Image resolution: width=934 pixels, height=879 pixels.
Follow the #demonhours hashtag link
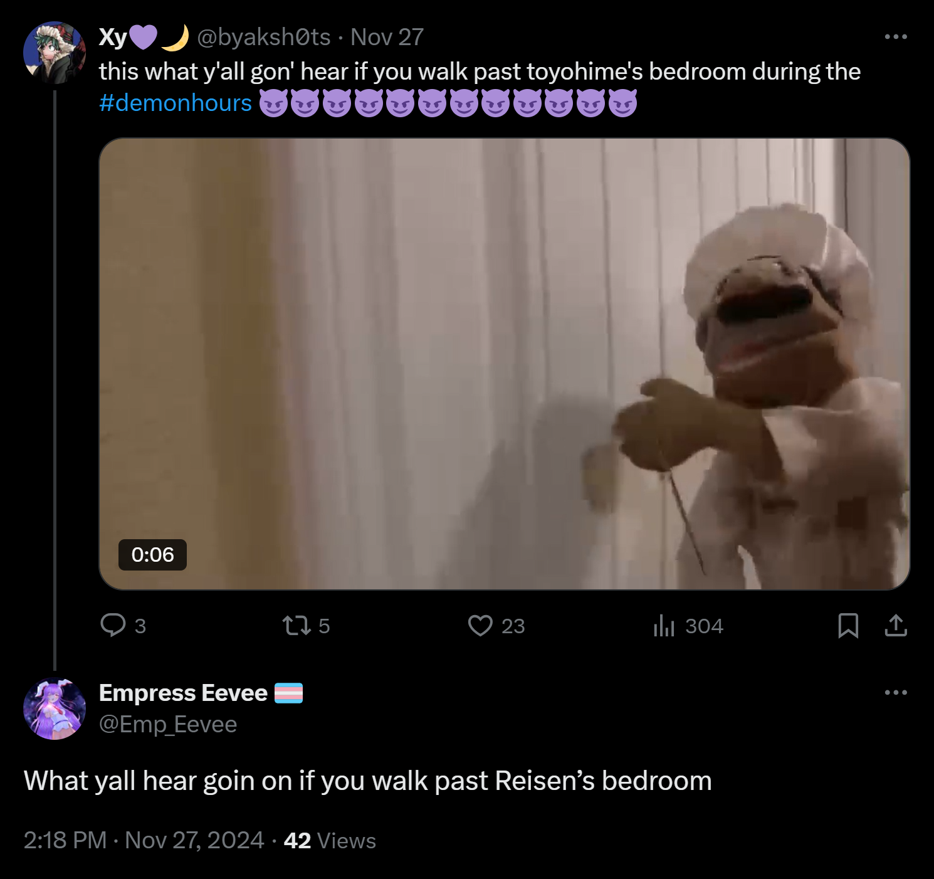tap(176, 103)
